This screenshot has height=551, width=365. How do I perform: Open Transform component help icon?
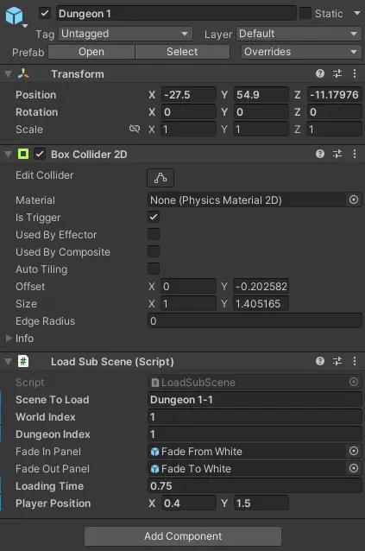tap(320, 73)
